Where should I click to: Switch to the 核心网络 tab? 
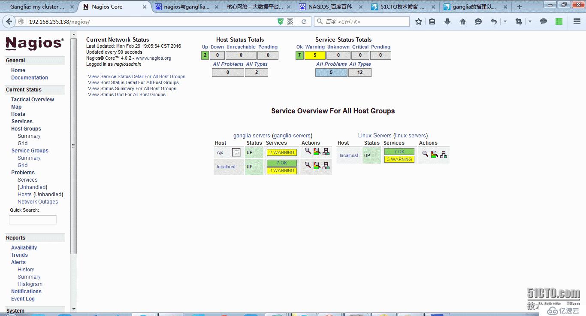258,7
